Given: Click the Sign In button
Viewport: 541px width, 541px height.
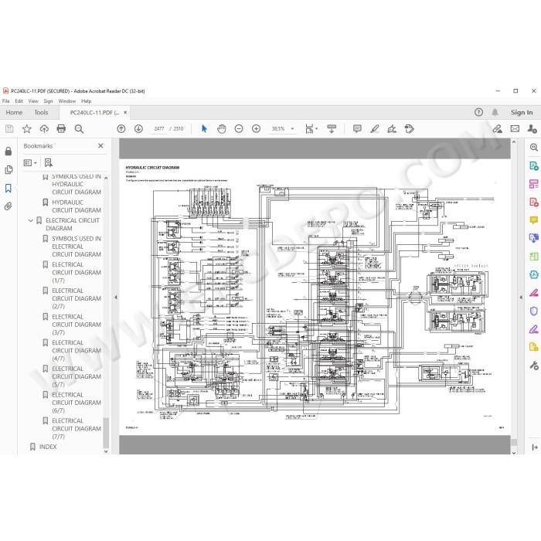Looking at the screenshot, I should point(522,113).
